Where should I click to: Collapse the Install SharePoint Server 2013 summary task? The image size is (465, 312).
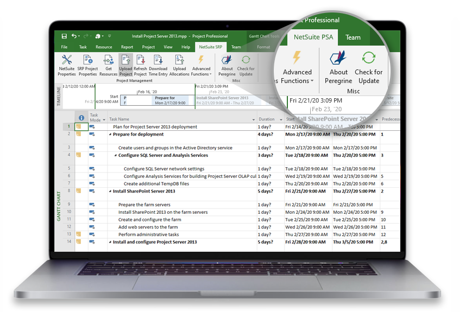point(110,192)
